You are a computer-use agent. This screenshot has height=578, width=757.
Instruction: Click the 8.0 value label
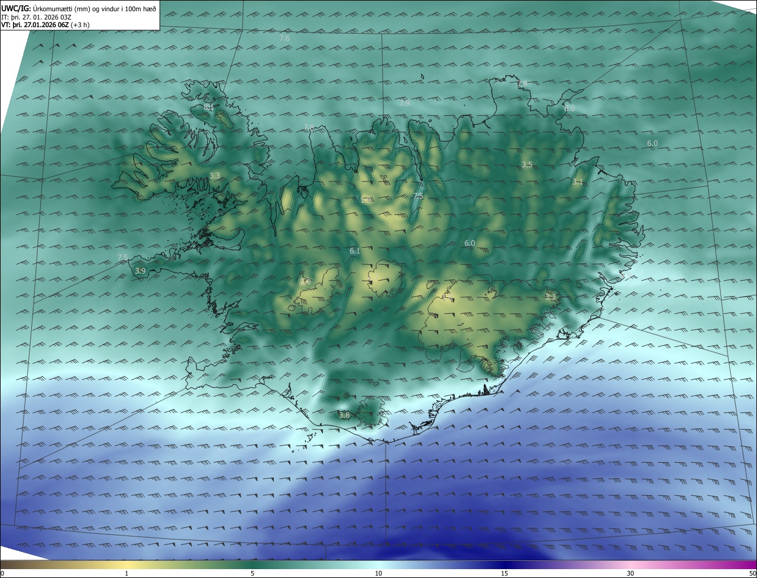coord(570,109)
